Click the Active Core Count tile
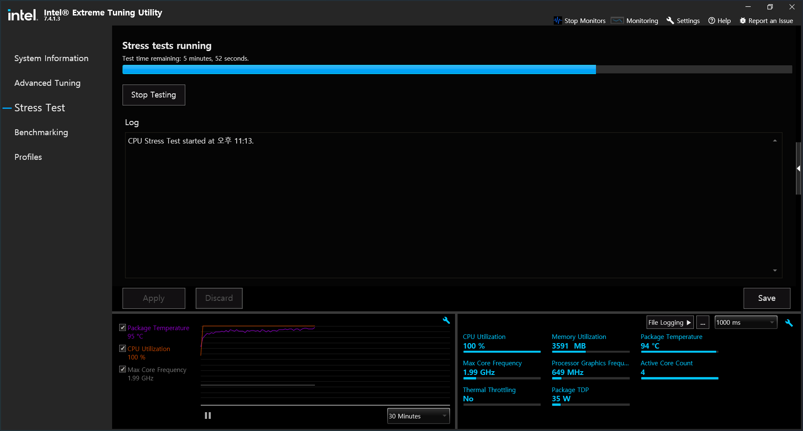803x431 pixels. pos(679,369)
